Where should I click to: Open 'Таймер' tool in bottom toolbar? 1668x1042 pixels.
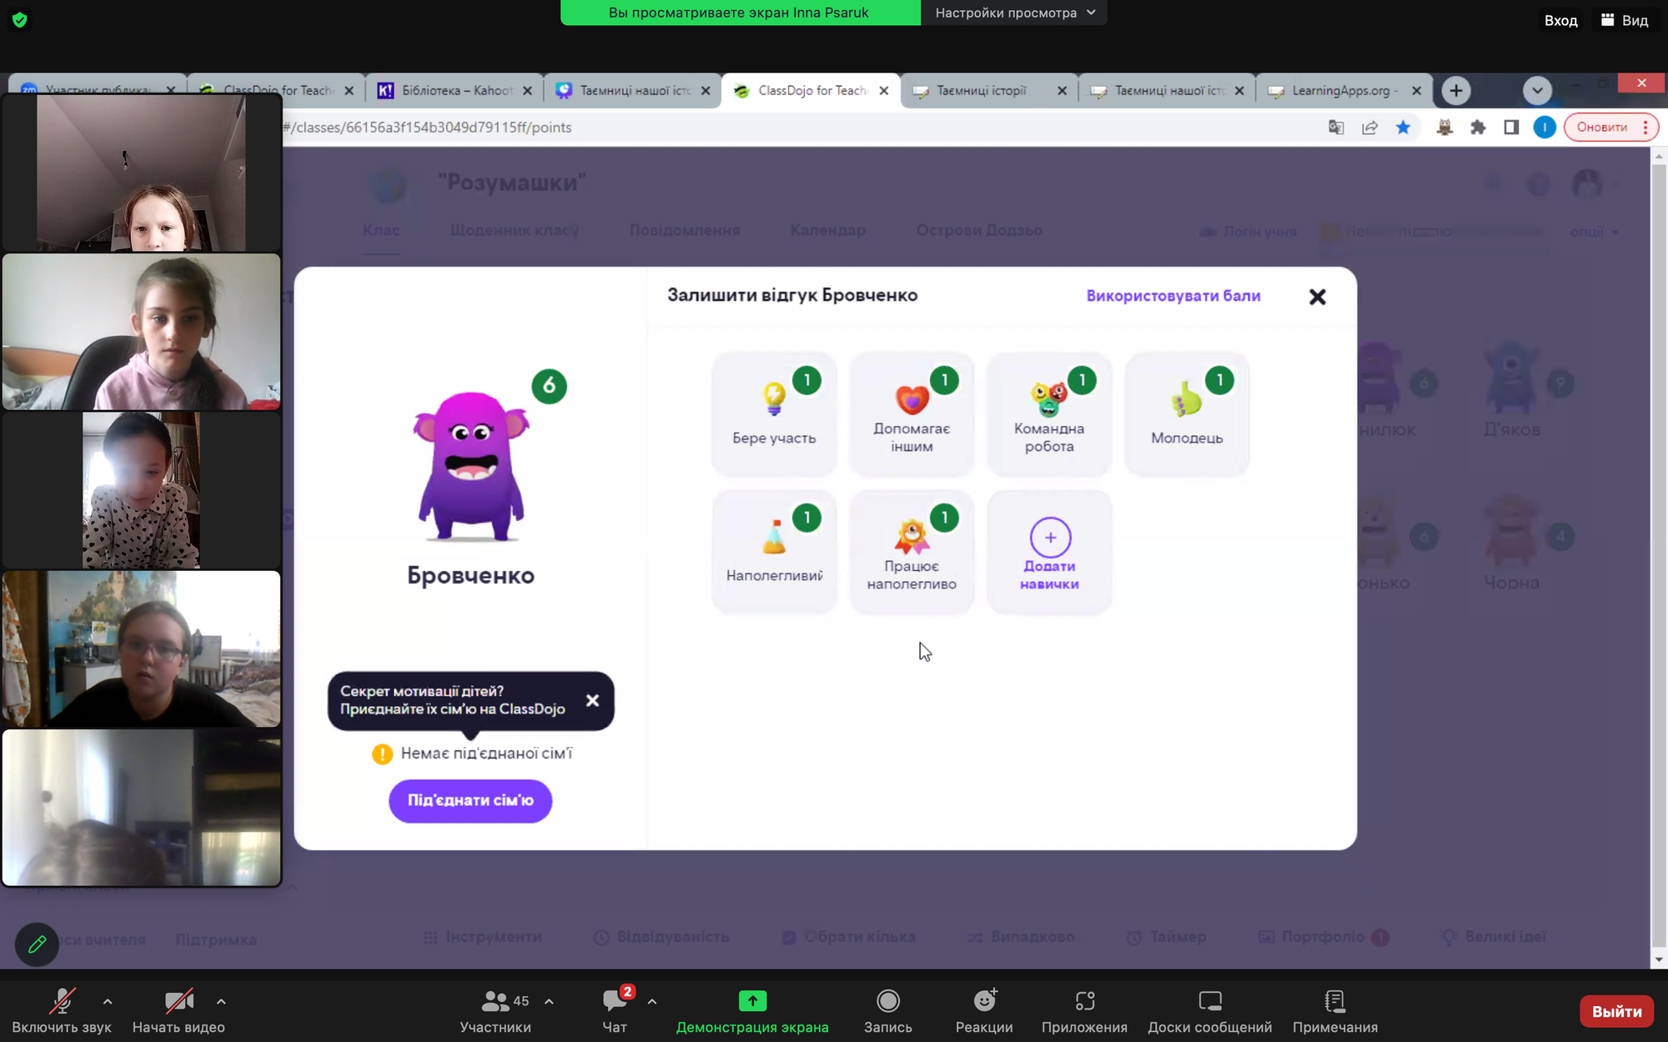point(1166,937)
